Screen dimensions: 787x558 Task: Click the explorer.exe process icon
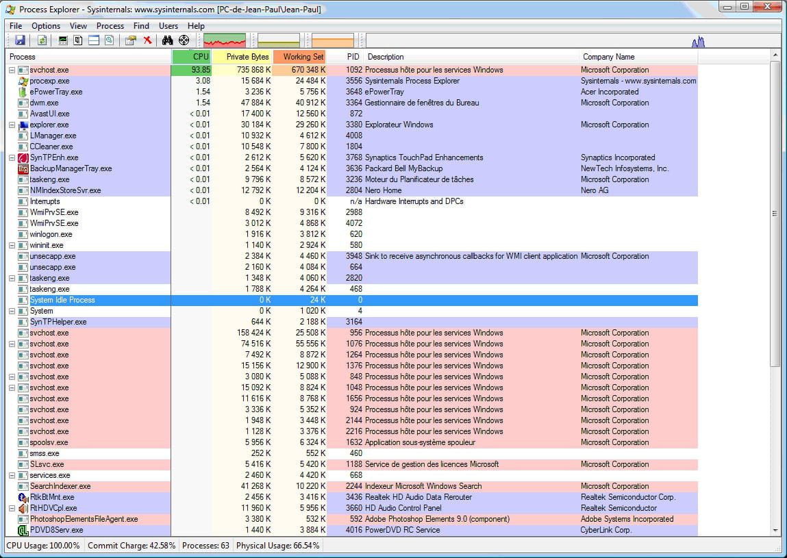click(x=23, y=125)
